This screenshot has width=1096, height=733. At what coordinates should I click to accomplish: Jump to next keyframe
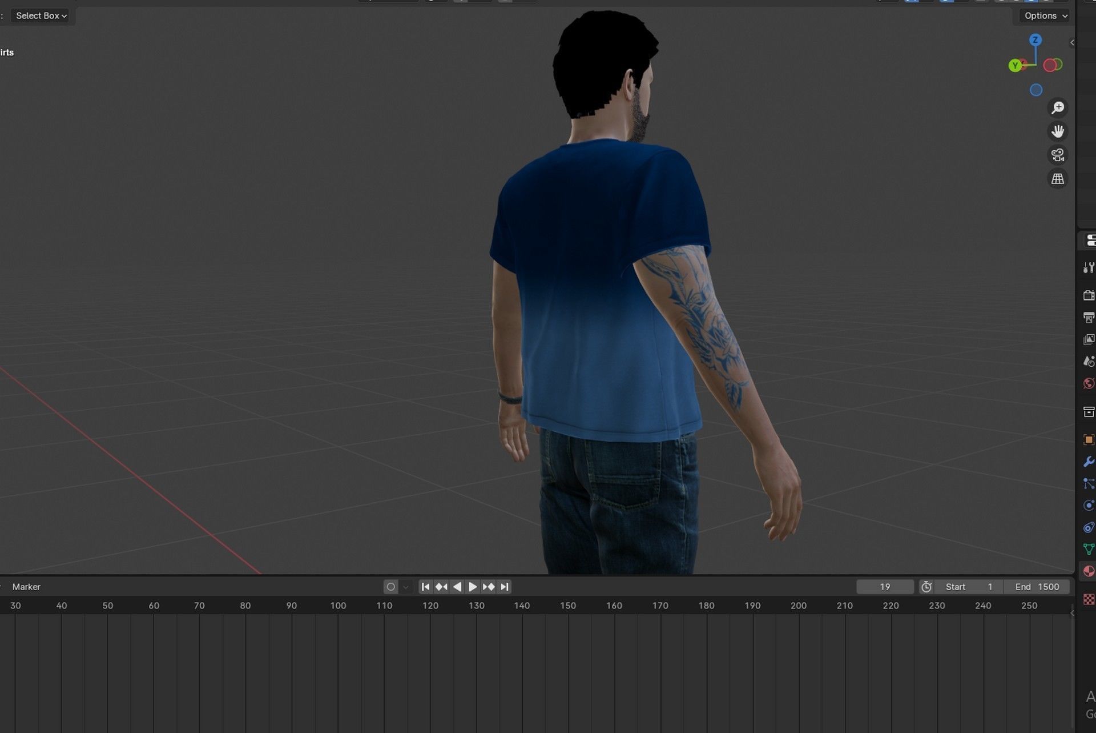click(x=489, y=587)
